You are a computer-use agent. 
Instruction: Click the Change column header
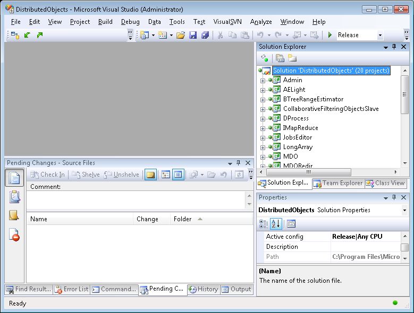point(151,219)
